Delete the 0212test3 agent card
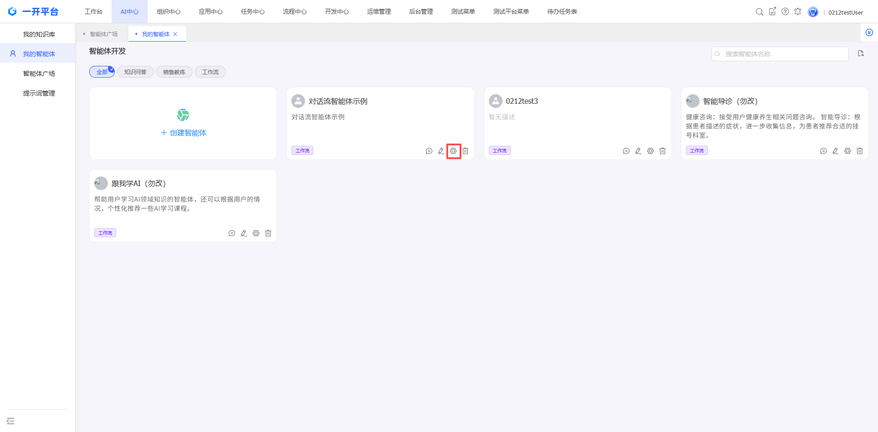 pos(662,151)
